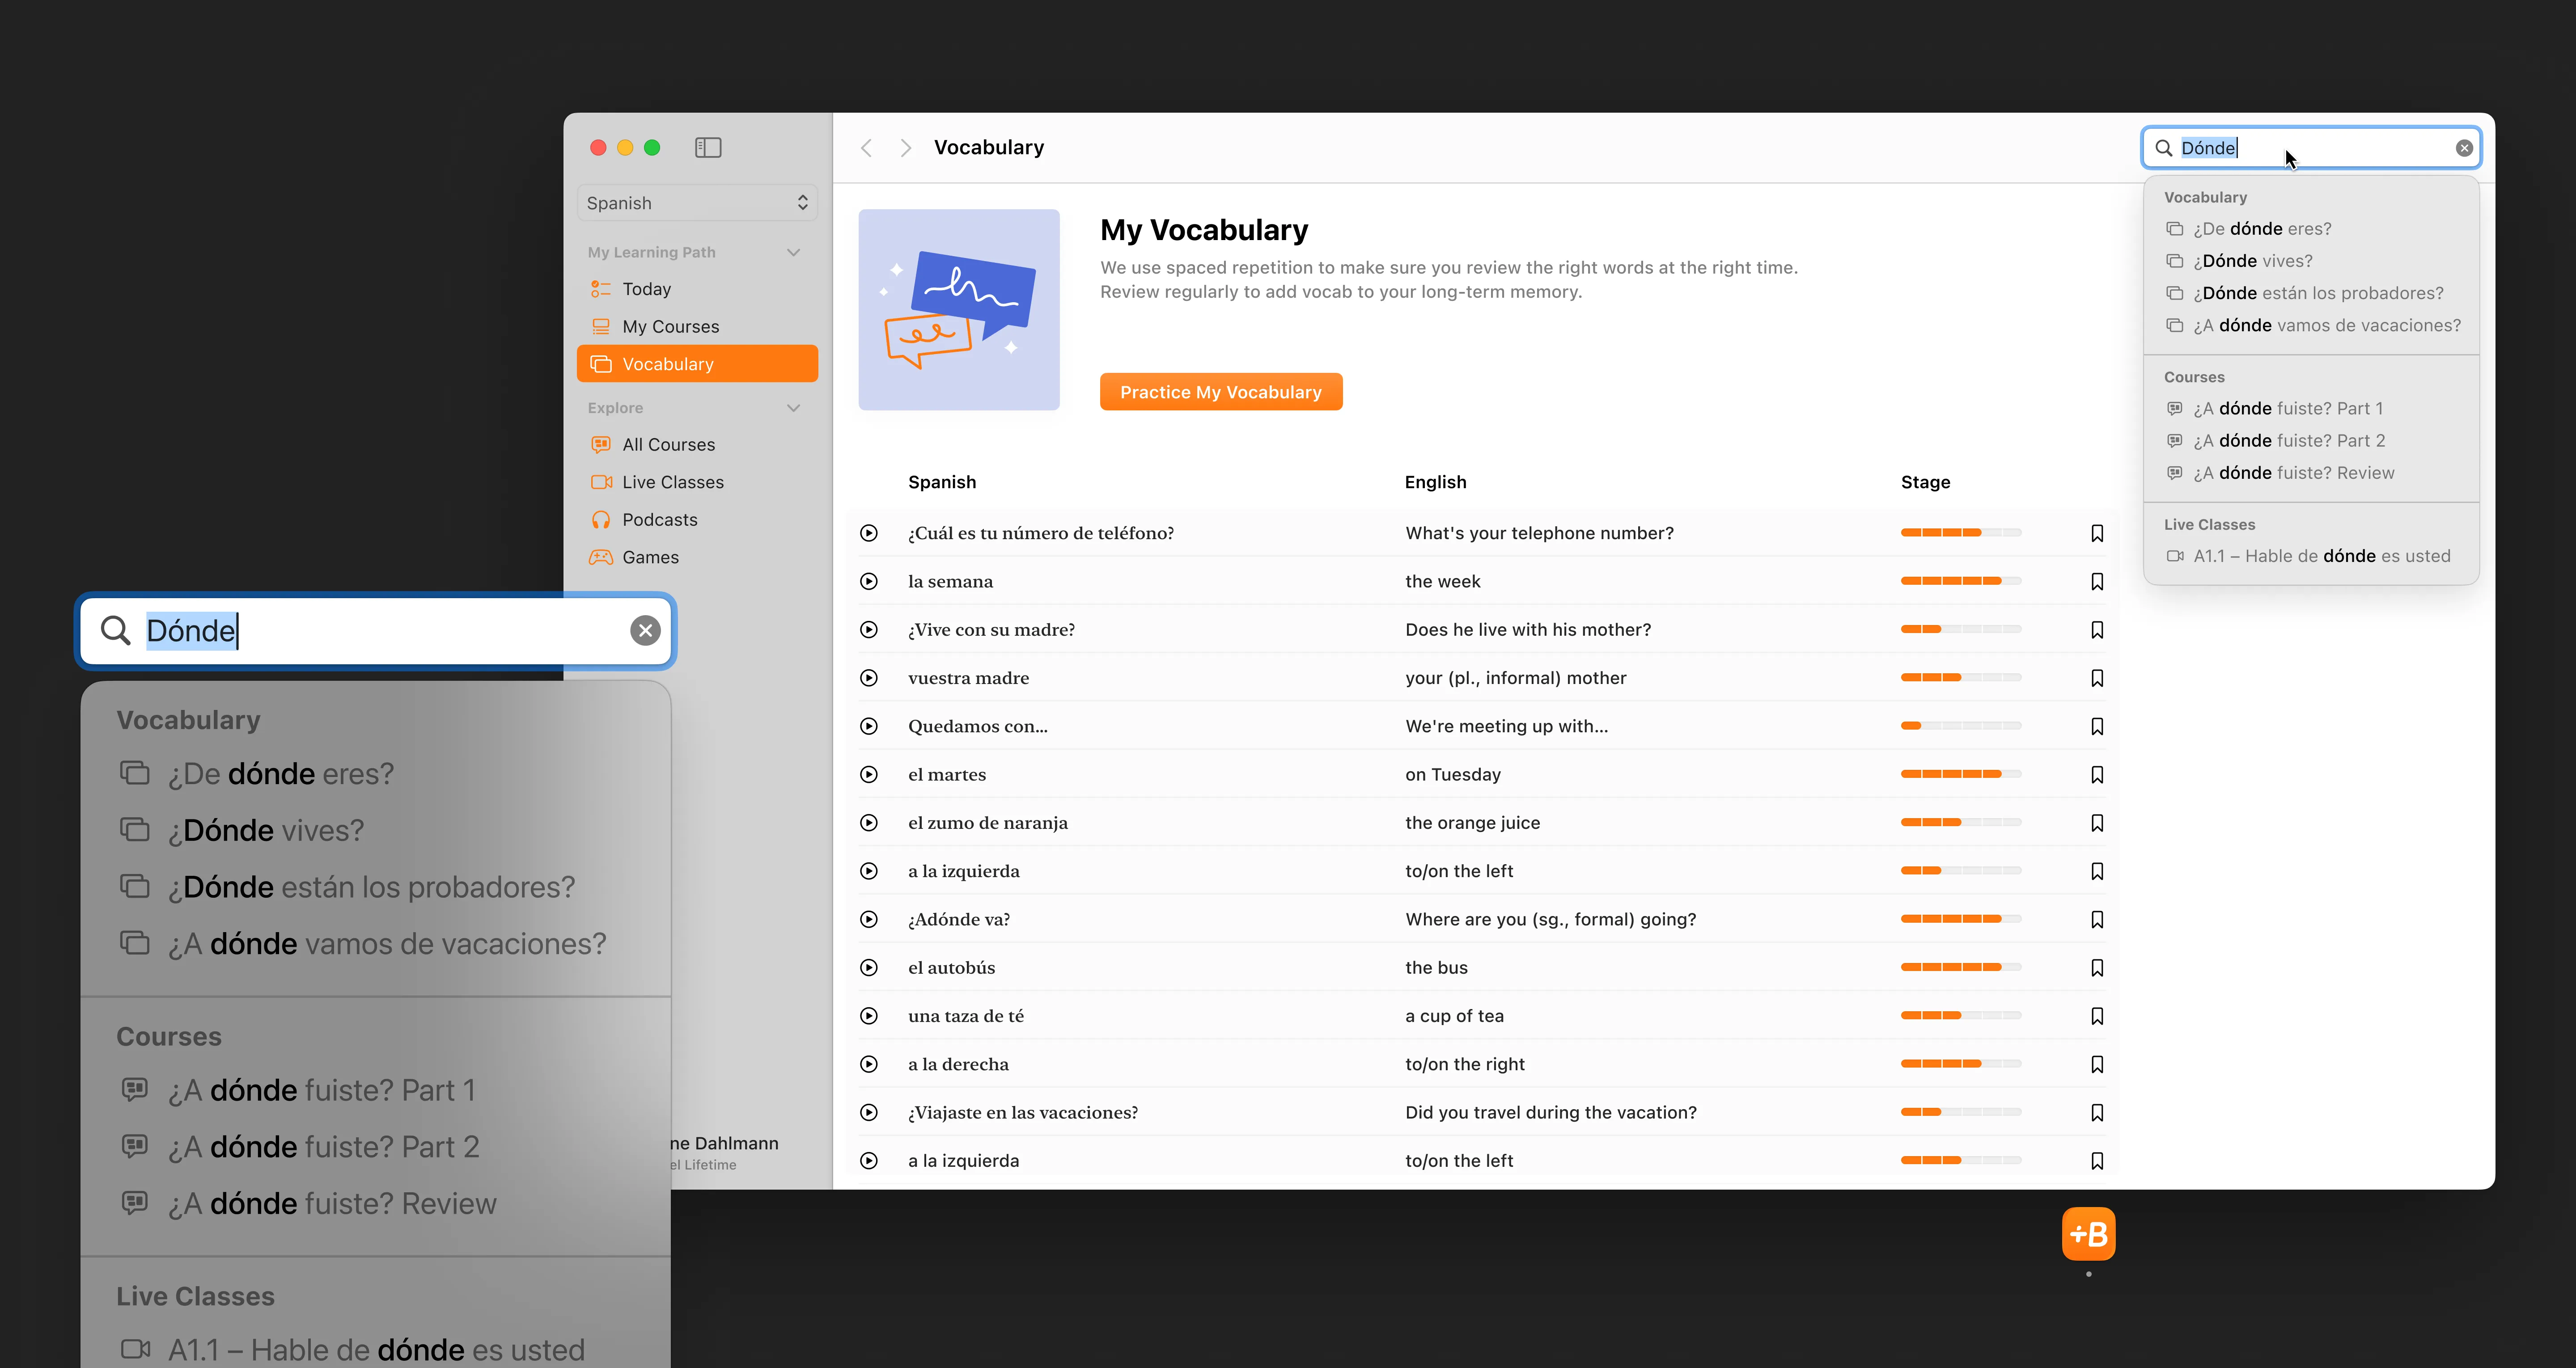Click the translation What's your telephone number?
This screenshot has width=2576, height=1368.
[1539, 533]
